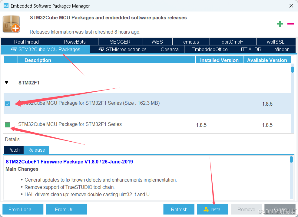Click the 'HAL drivers clean up' line
This screenshot has height=217, width=298.
(88, 194)
